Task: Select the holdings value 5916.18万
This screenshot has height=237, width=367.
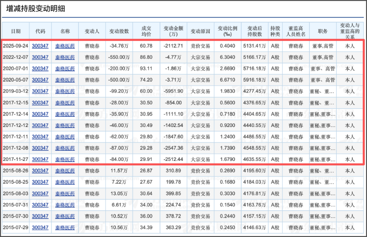Action: click(255, 80)
